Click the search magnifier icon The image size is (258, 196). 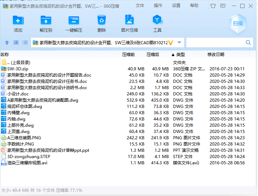pyautogui.click(x=248, y=42)
